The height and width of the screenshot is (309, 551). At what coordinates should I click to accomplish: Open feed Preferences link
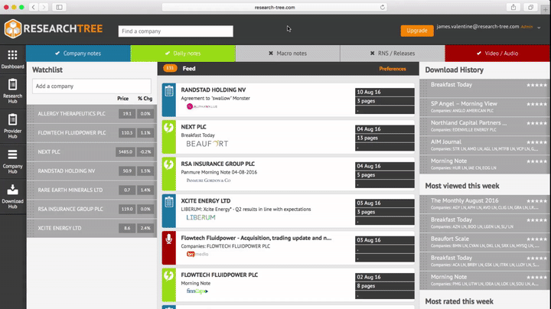click(x=393, y=69)
